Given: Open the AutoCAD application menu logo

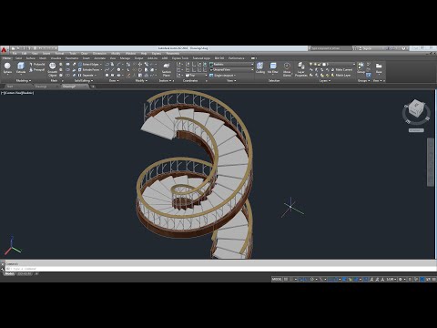Looking at the screenshot, I should click(x=4, y=50).
